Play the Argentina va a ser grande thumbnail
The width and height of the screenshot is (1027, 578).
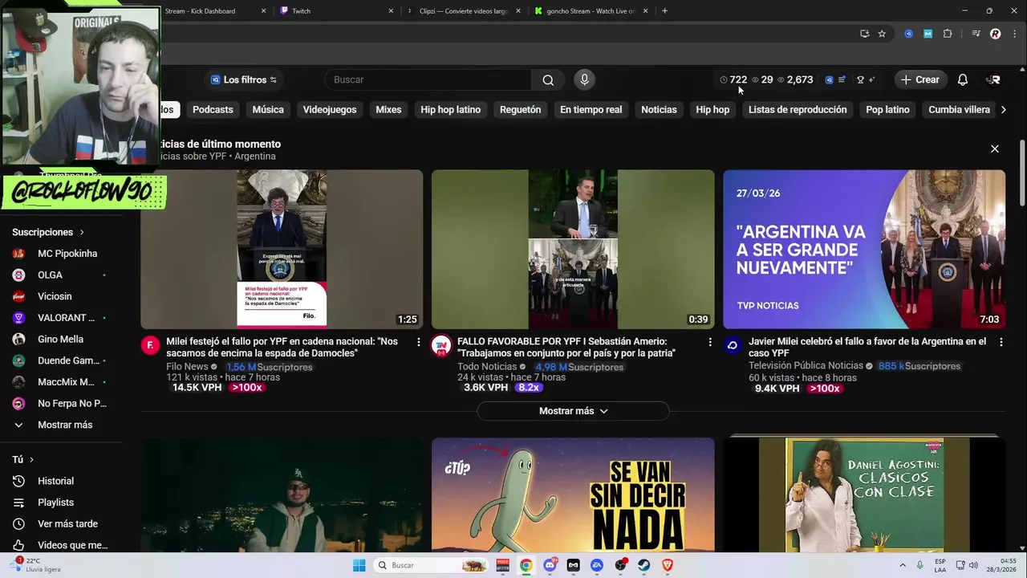[x=864, y=249]
